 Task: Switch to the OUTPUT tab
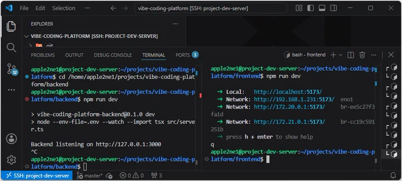(x=74, y=55)
